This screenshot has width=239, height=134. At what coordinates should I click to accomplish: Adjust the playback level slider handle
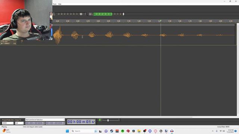pyautogui.click(x=124, y=14)
